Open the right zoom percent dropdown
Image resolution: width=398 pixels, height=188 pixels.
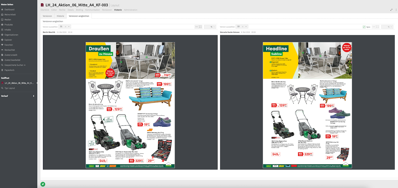click(x=388, y=27)
